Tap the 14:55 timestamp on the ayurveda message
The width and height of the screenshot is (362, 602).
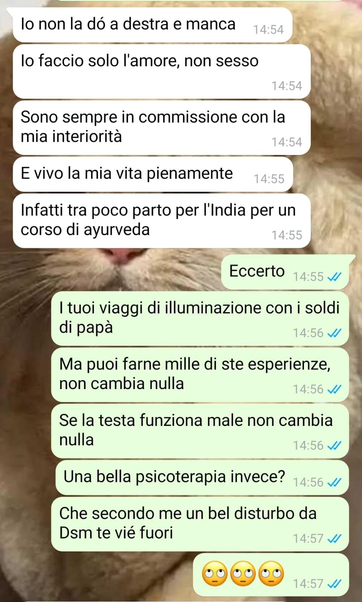[287, 235]
